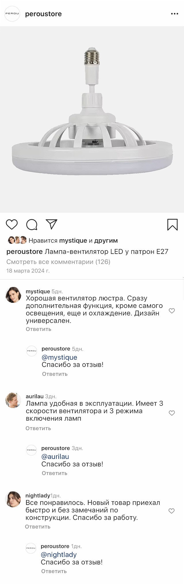Reply to the comment by aurilau

pyautogui.click(x=38, y=428)
